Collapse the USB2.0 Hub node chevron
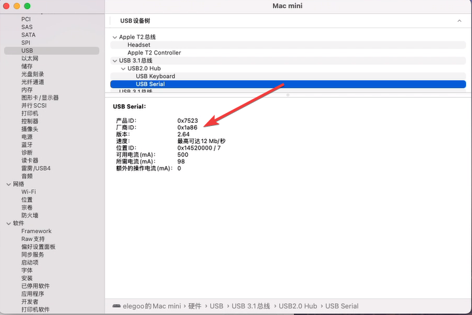The image size is (472, 315). coord(123,69)
